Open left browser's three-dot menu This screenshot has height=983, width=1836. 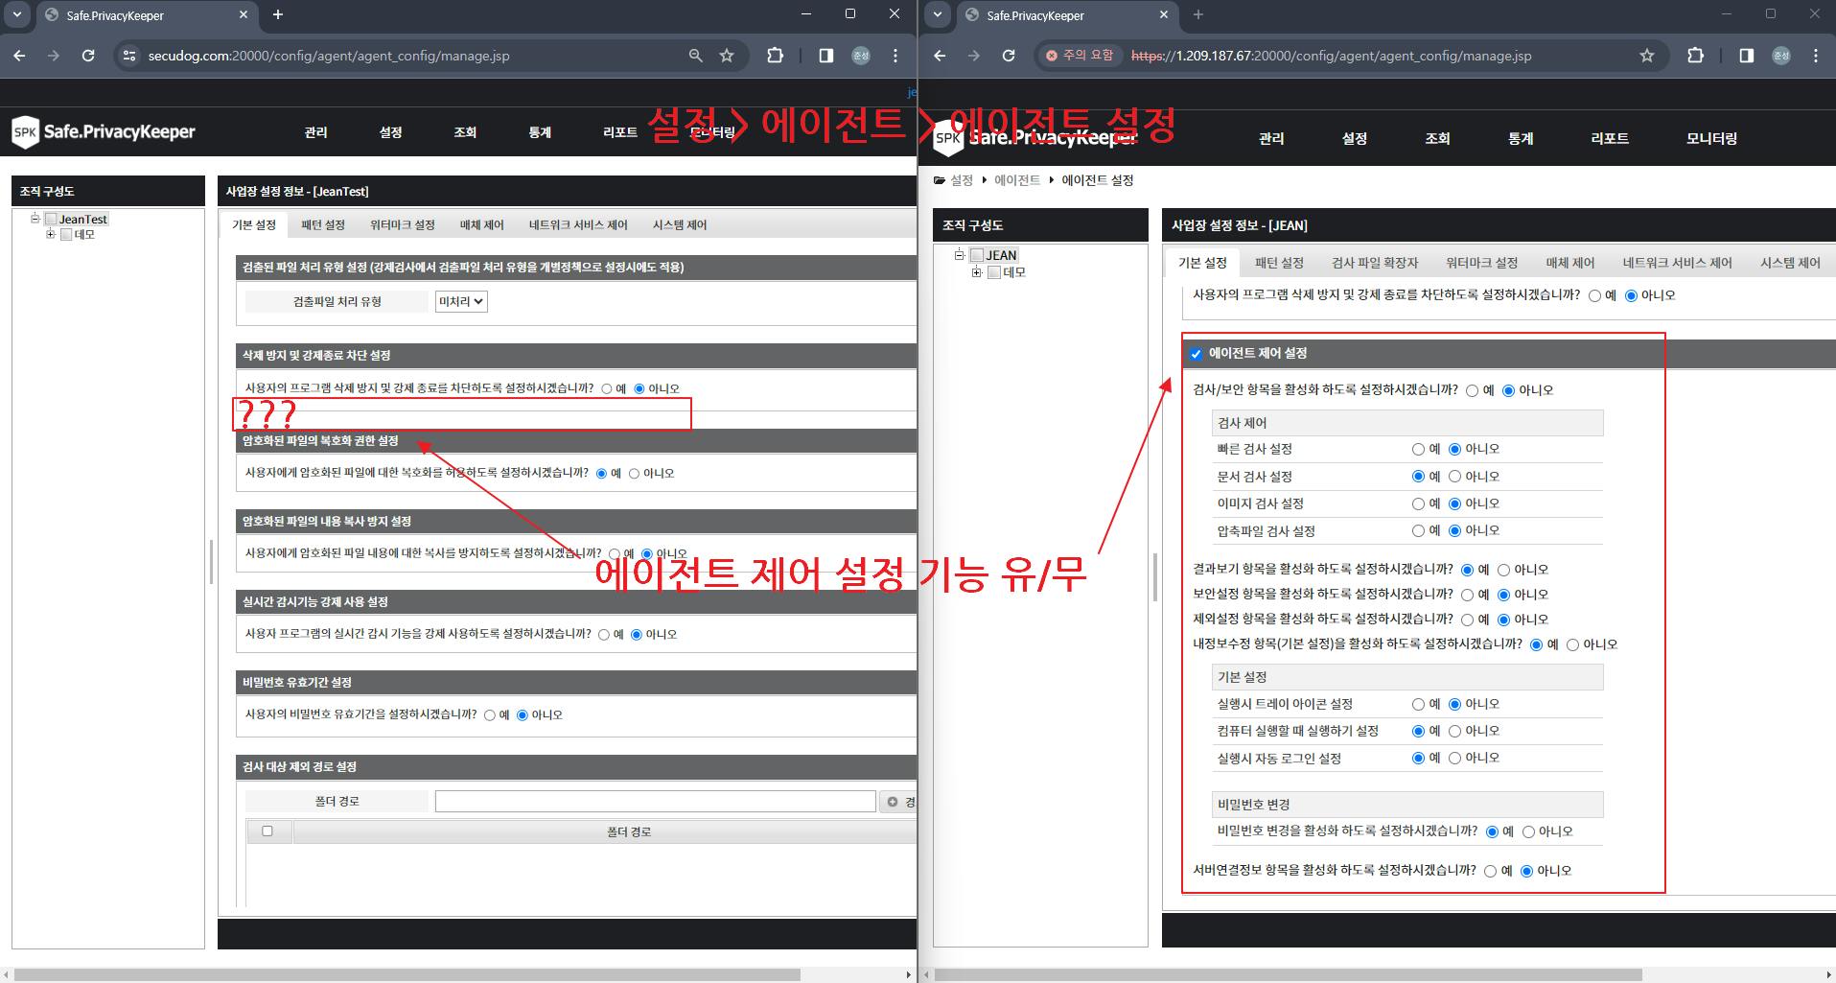tap(895, 56)
